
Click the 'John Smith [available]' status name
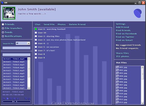[x=37, y=9]
